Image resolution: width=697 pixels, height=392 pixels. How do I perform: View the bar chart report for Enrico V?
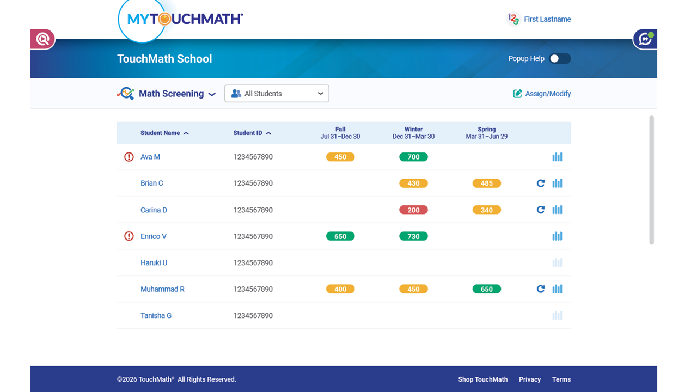pyautogui.click(x=557, y=236)
